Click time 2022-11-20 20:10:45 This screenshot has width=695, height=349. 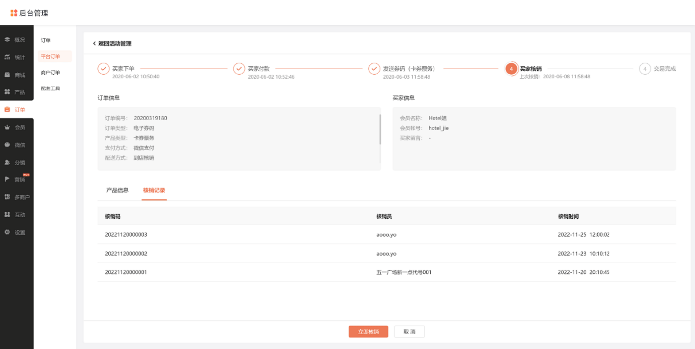point(584,272)
